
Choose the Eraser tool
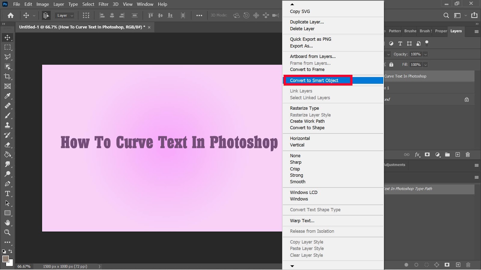click(x=8, y=145)
